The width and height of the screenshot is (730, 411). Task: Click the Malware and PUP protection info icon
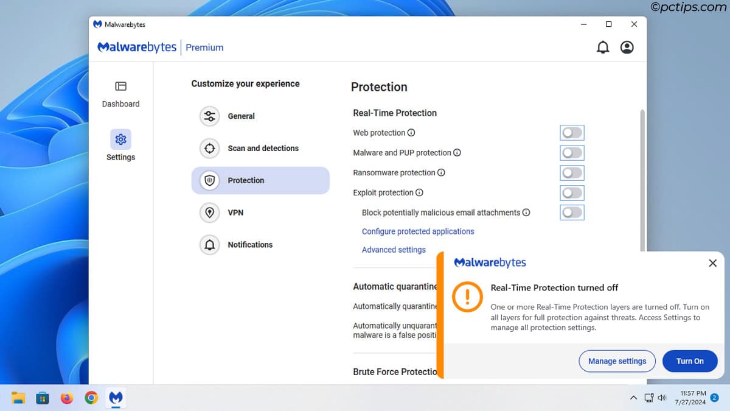coord(457,153)
